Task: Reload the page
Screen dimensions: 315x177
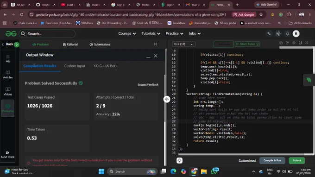Action: coord(22,14)
